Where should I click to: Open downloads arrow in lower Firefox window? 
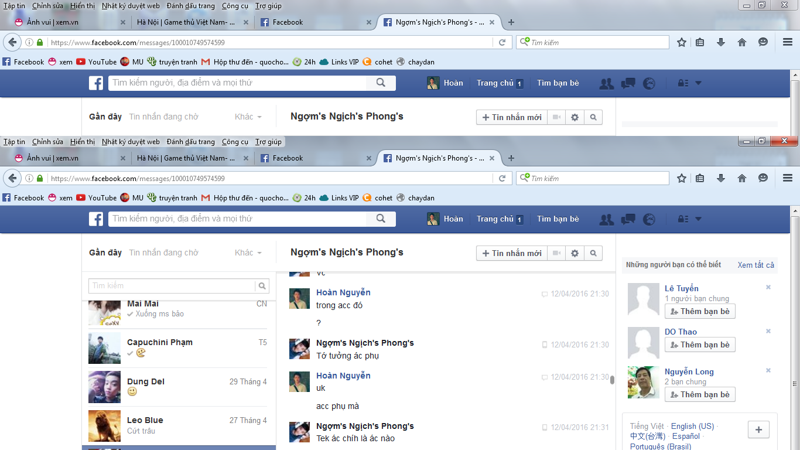[x=721, y=178]
